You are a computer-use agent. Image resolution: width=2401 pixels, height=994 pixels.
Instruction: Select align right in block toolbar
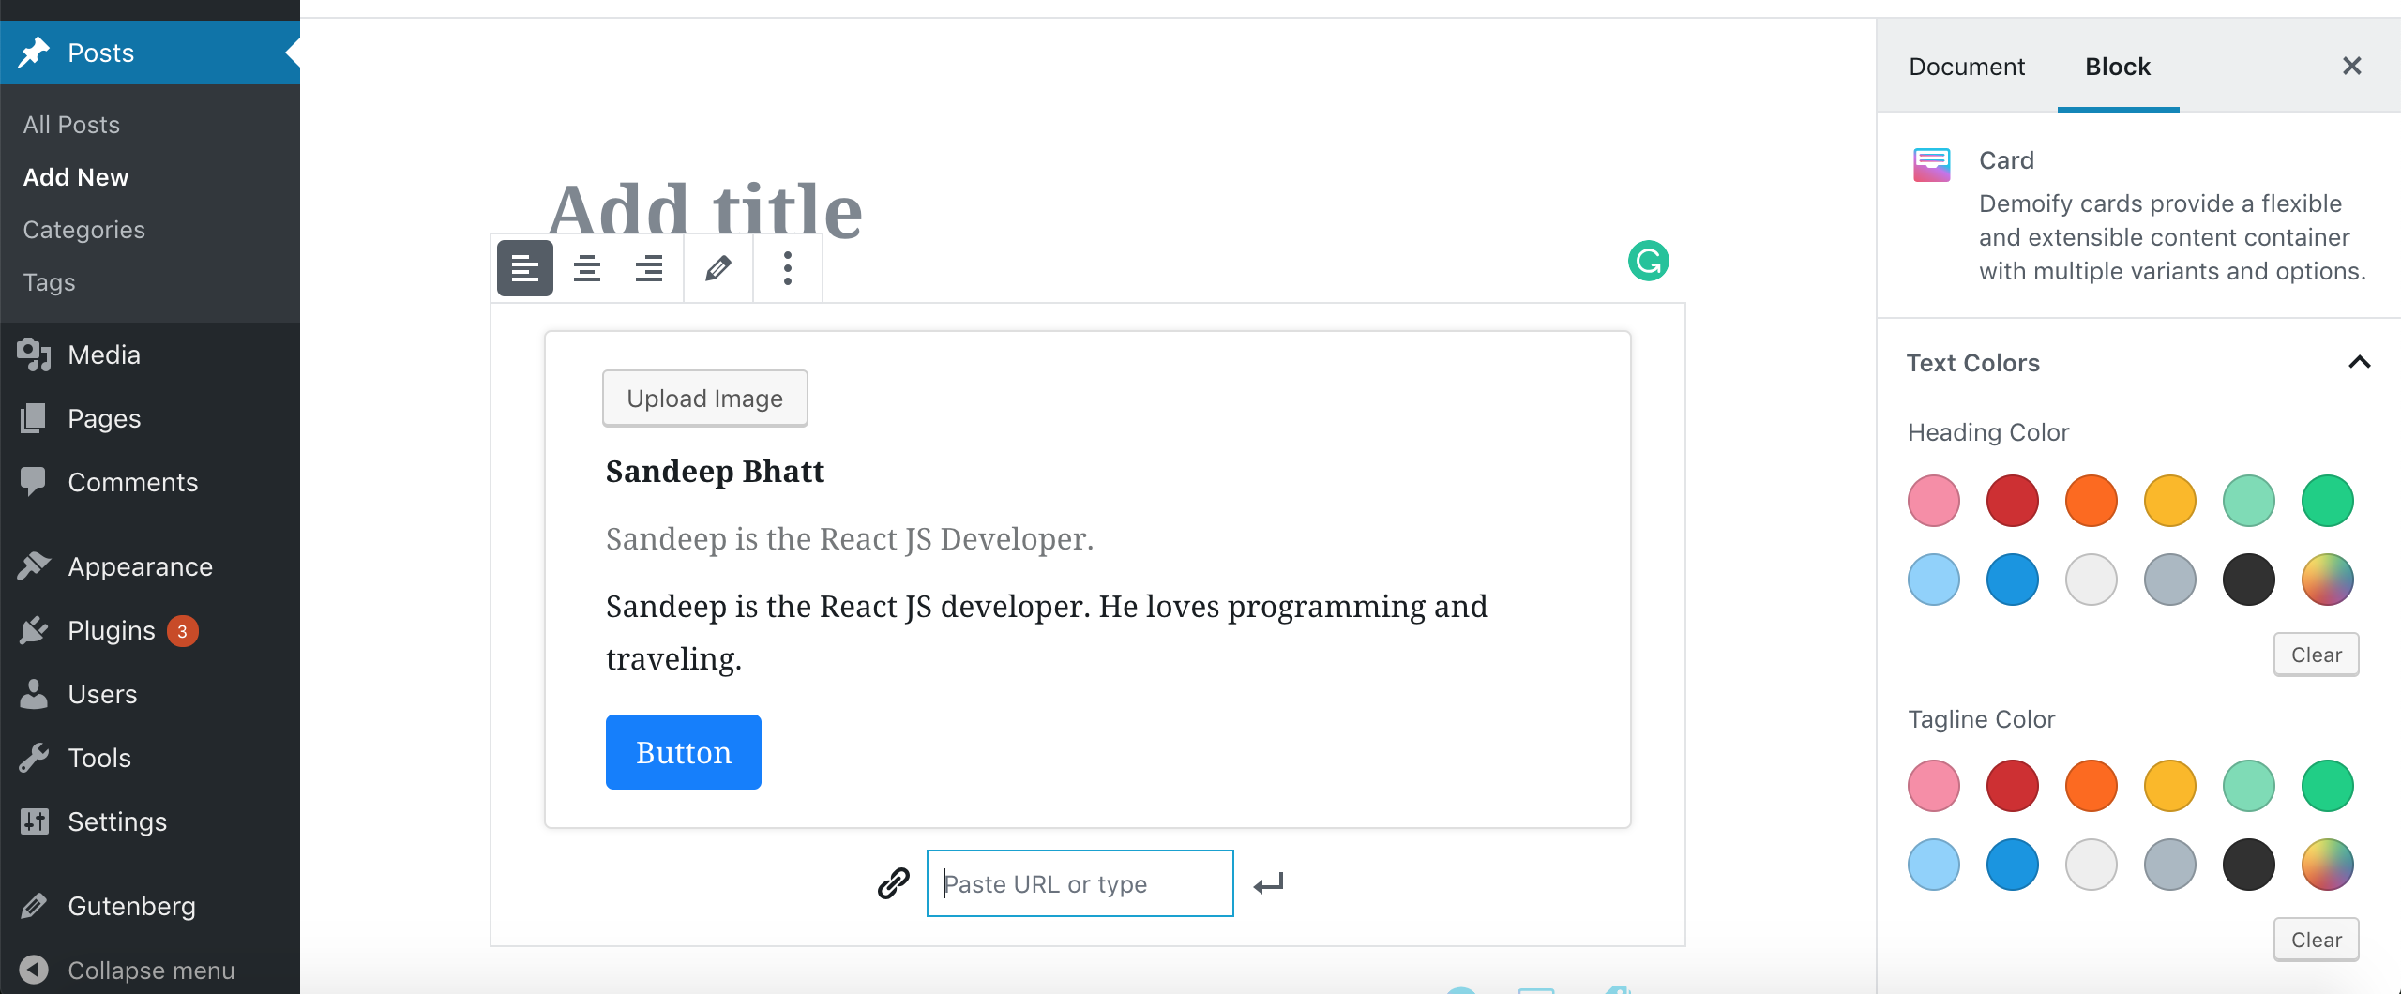click(x=649, y=269)
